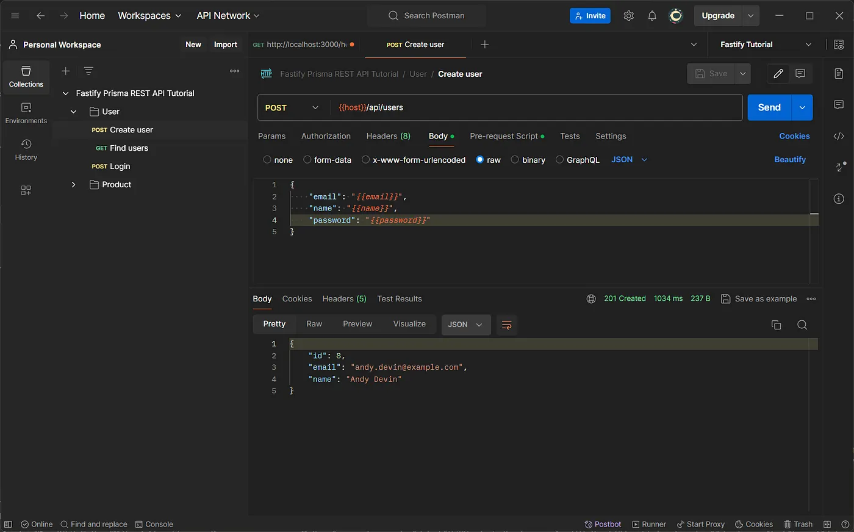Click the notifications bell icon

(652, 16)
